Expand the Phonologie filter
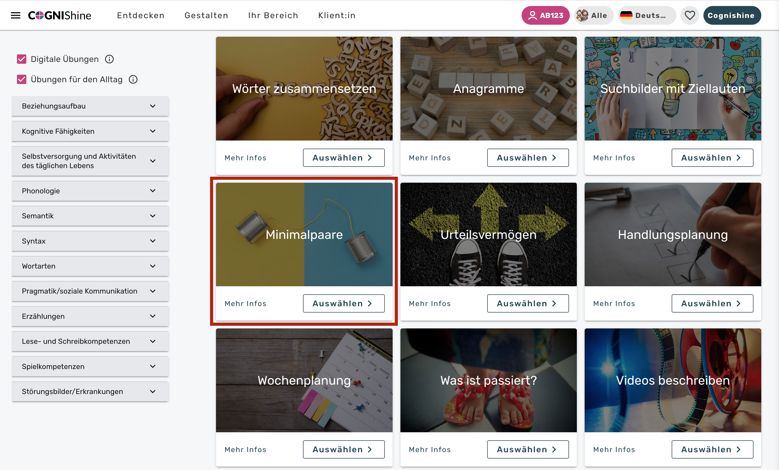Image resolution: width=779 pixels, height=470 pixels. tap(90, 191)
